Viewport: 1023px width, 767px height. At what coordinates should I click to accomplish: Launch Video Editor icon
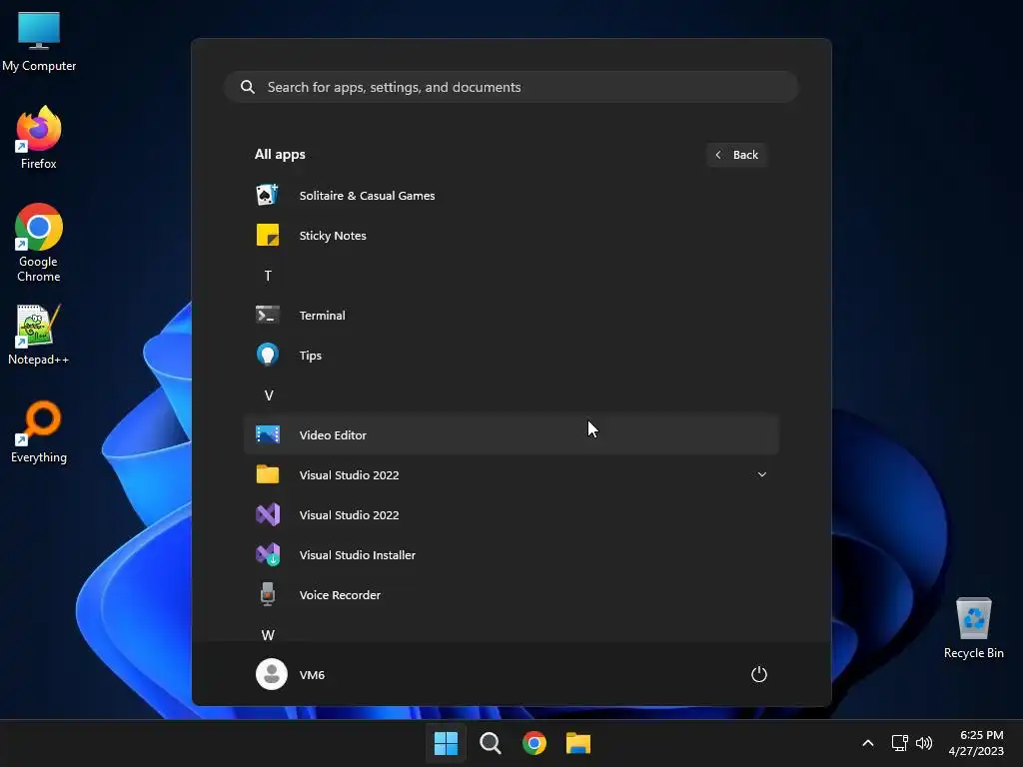tap(268, 434)
